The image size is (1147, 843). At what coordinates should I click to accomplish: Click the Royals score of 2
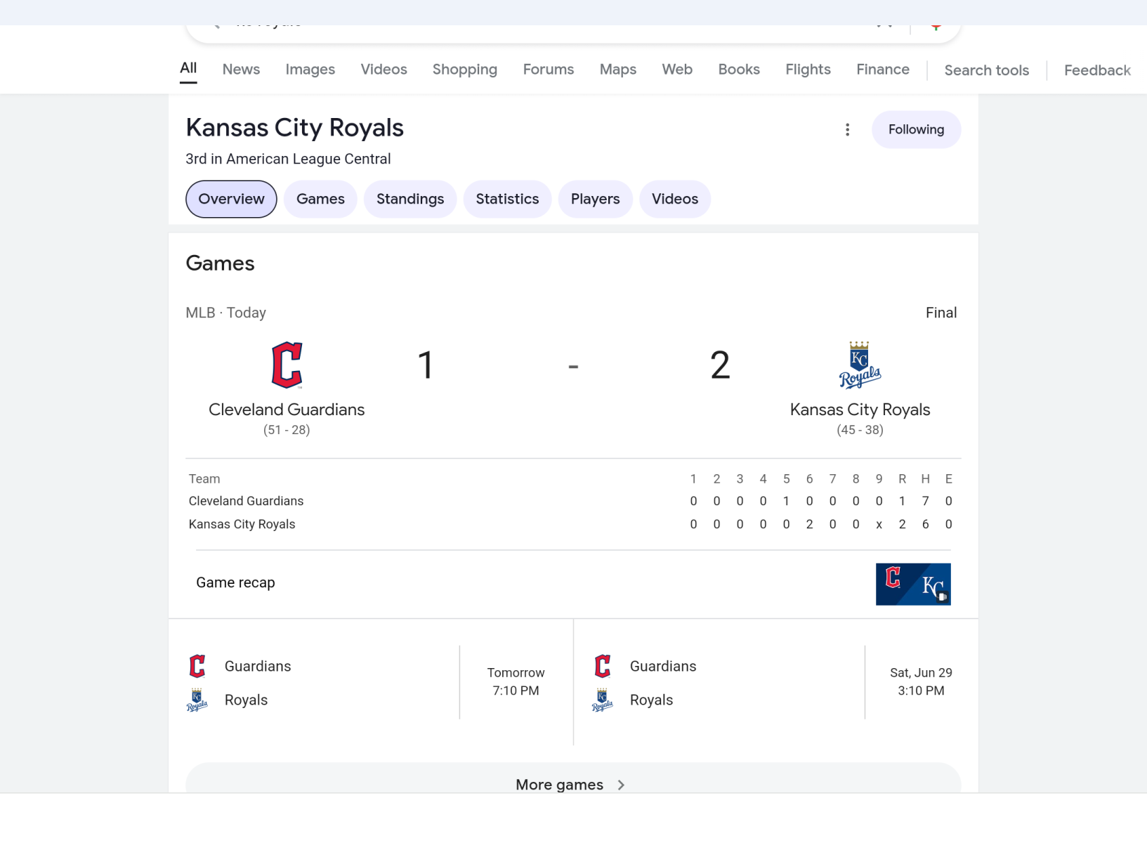(x=720, y=365)
